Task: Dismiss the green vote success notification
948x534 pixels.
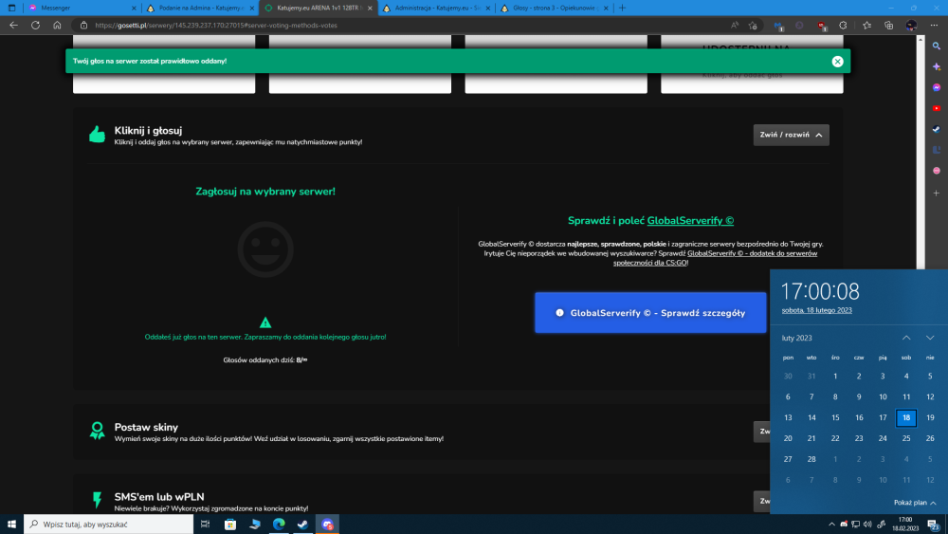Action: (x=837, y=61)
